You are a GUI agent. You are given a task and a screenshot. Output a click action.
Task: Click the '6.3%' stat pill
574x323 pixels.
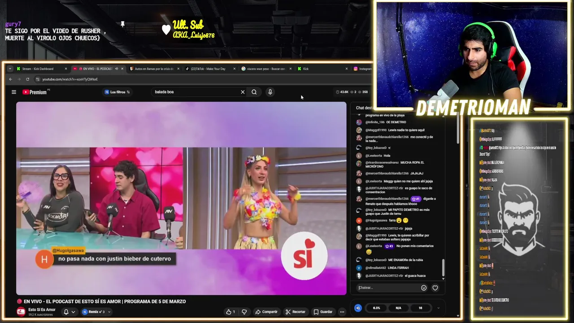point(377,308)
